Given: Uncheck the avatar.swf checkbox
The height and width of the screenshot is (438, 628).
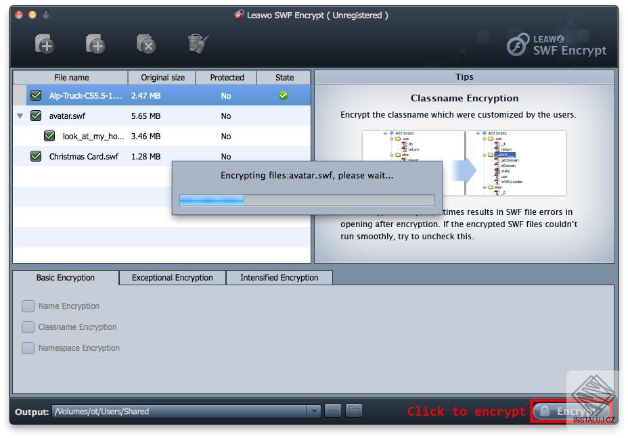Looking at the screenshot, I should [x=36, y=116].
